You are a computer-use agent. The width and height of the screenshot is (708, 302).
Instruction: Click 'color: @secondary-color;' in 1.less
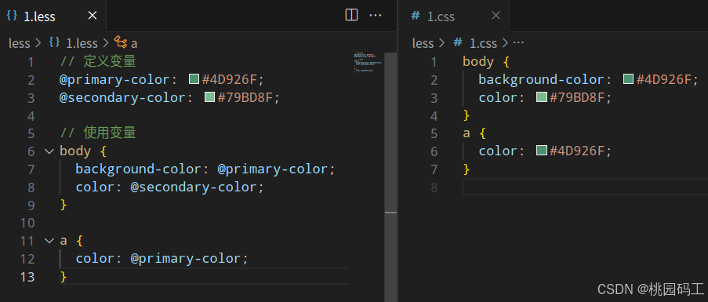[x=170, y=187]
